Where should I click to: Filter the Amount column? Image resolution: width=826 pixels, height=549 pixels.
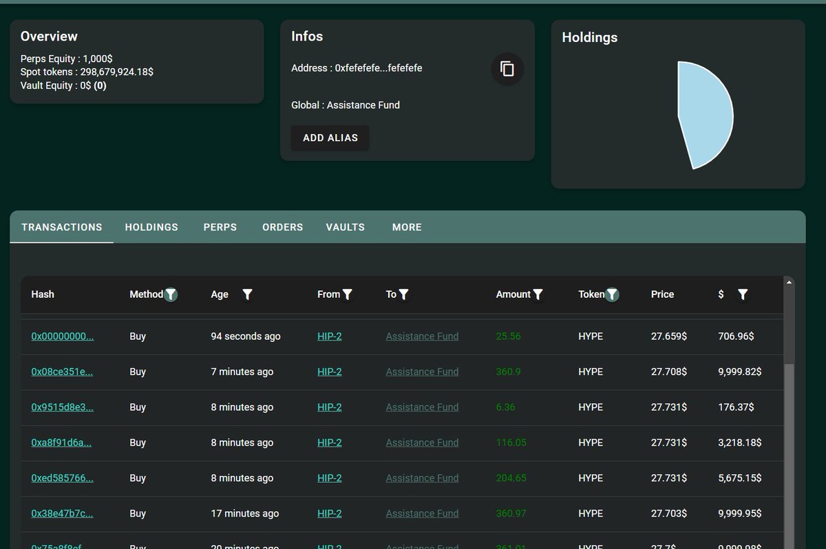(x=538, y=294)
